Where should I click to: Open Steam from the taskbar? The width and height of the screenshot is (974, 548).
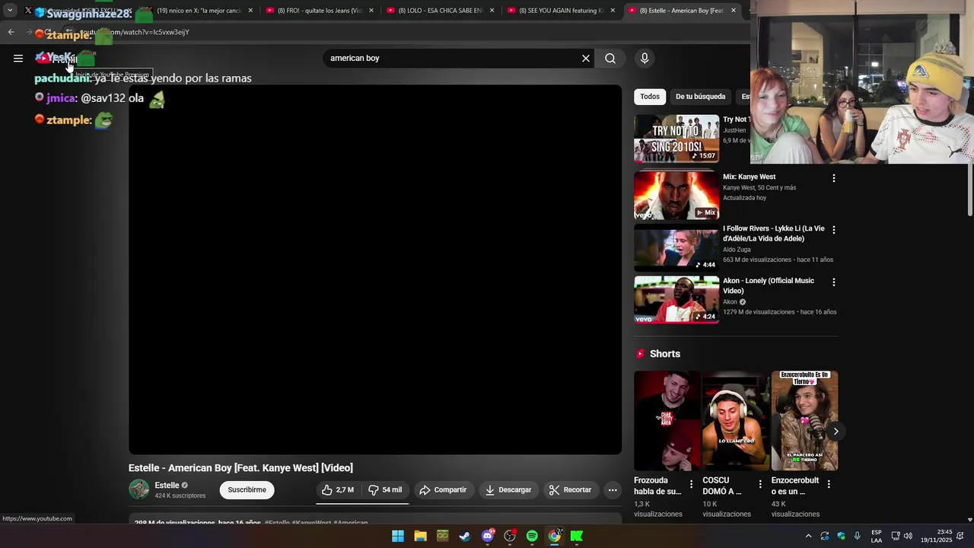pos(465,536)
